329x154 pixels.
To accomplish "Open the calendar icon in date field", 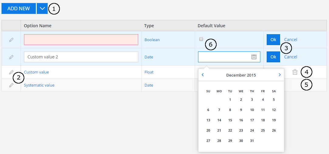I will [254, 57].
